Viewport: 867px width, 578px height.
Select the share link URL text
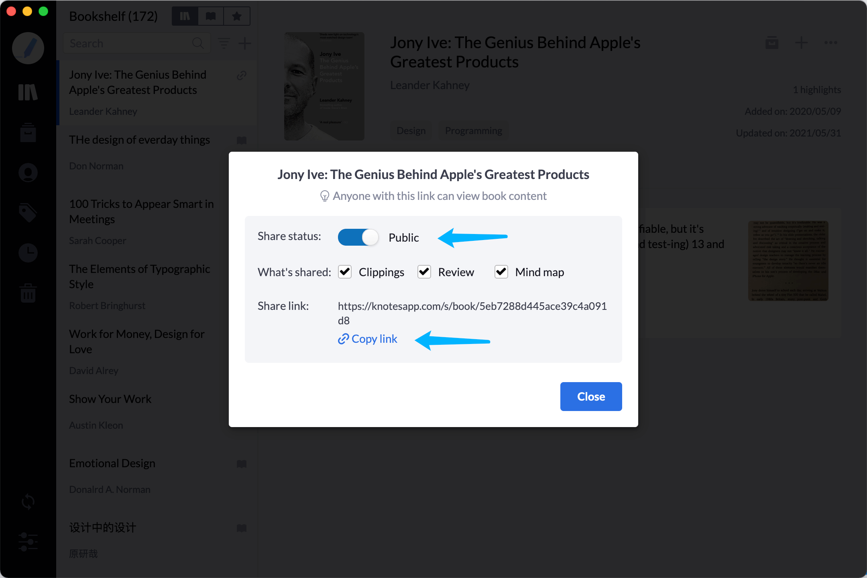pyautogui.click(x=472, y=313)
